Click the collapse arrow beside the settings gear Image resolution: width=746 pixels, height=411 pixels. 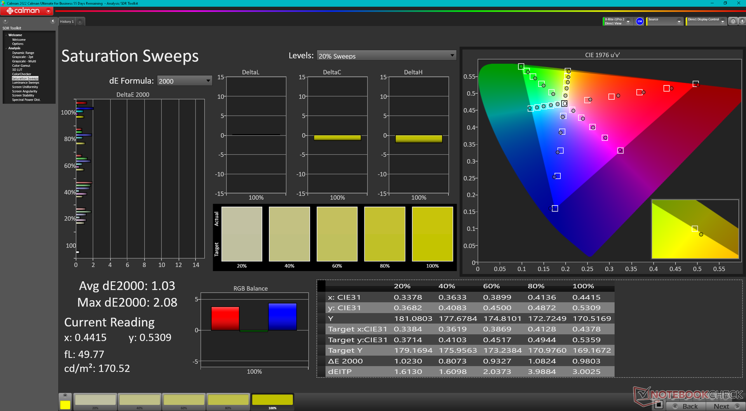742,21
